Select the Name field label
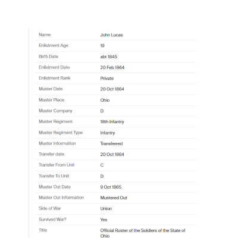The width and height of the screenshot is (238, 238). tap(45, 35)
